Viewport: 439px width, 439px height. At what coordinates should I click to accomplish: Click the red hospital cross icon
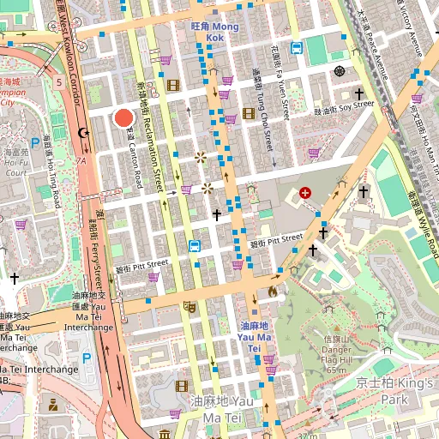click(305, 193)
